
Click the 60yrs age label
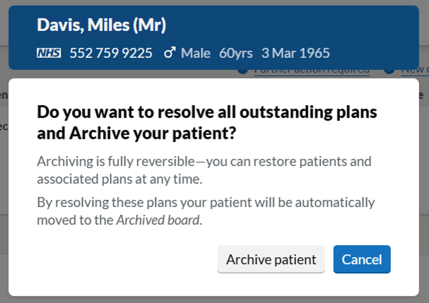[x=236, y=53]
